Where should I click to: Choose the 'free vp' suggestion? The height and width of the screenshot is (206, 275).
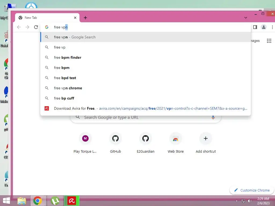click(x=146, y=47)
